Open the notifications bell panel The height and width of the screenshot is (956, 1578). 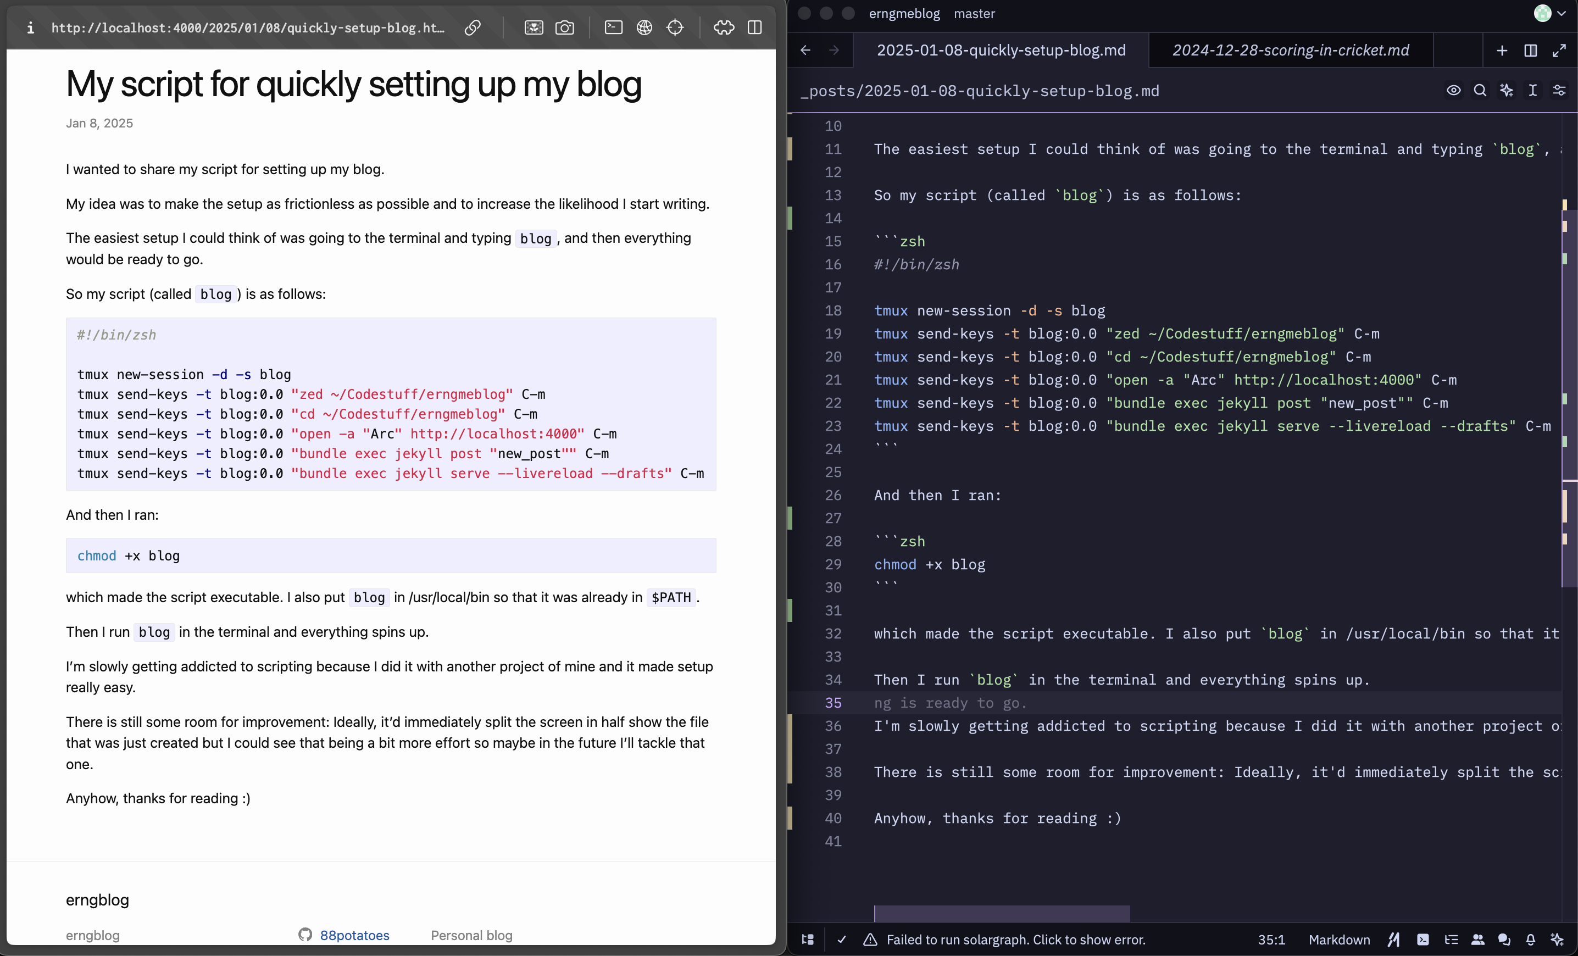[x=1530, y=940]
